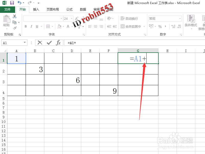Open the fill color dropdown arrow
Viewport: 205px width, 154px height.
point(63,26)
